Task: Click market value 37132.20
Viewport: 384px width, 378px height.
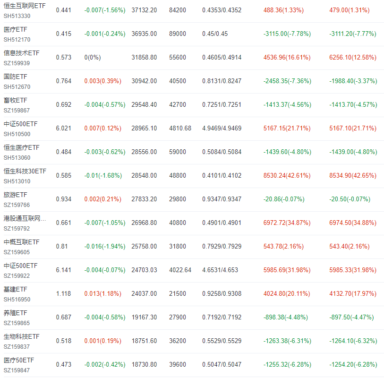Action: pyautogui.click(x=144, y=10)
